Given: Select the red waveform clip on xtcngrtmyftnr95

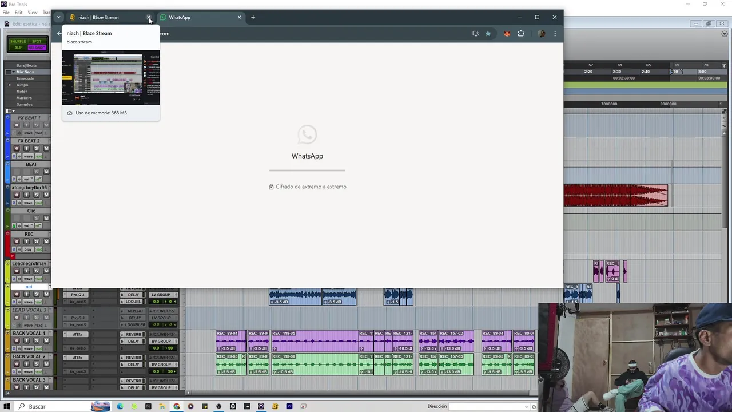Looking at the screenshot, I should [x=615, y=195].
